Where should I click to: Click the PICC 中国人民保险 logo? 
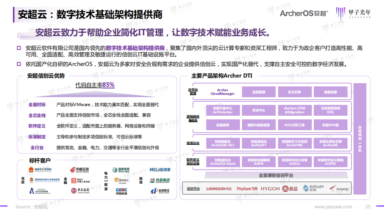(x=81, y=180)
